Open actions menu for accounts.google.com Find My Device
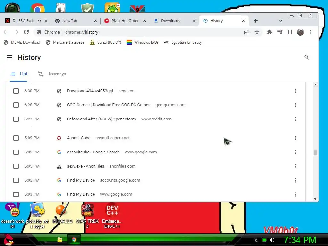Viewport: 328px width, 246px height. [295, 180]
